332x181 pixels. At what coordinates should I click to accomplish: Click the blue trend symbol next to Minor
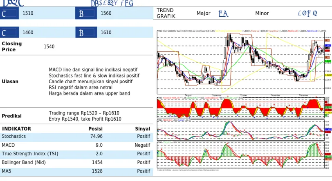click(307, 13)
